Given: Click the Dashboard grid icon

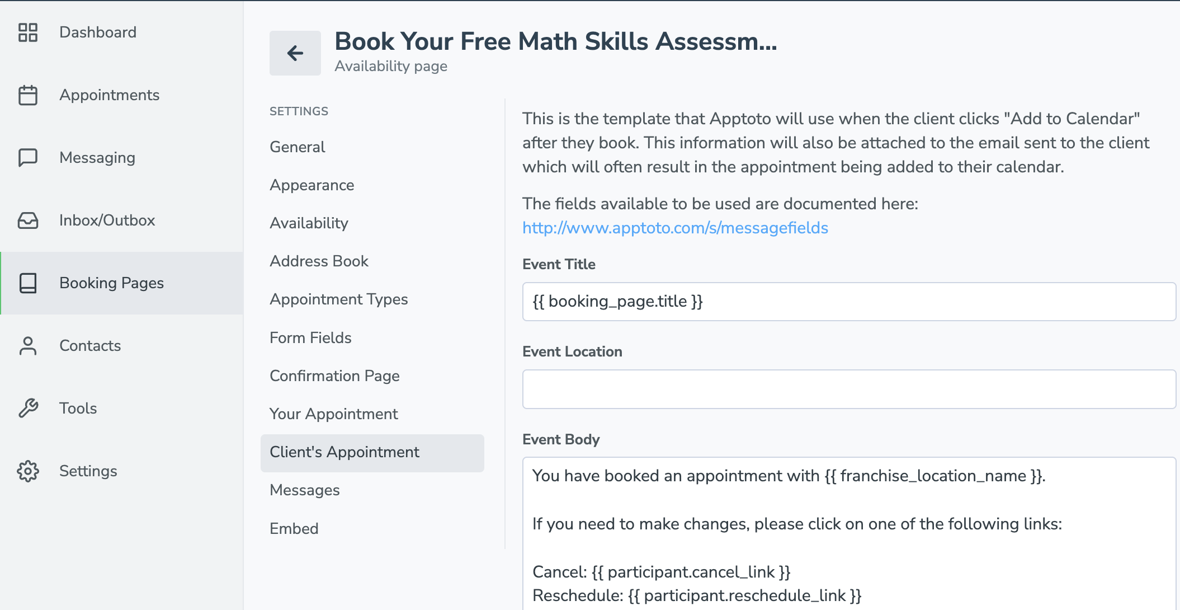Looking at the screenshot, I should tap(27, 32).
